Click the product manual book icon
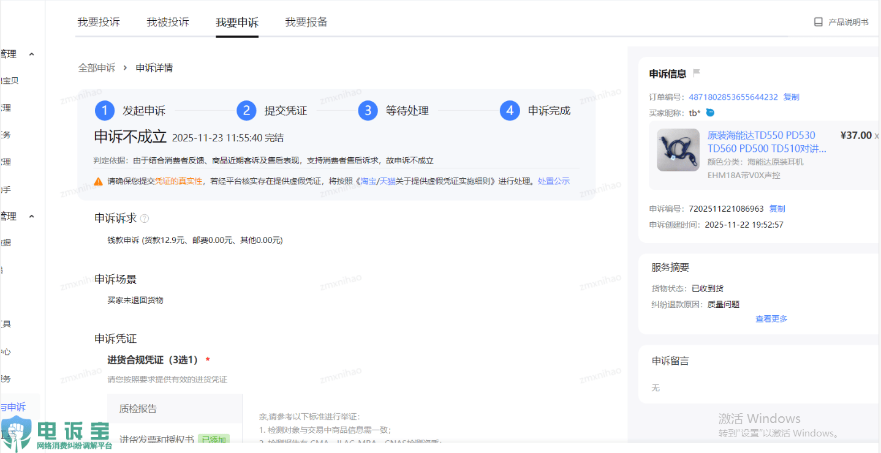Image resolution: width=881 pixels, height=453 pixels. pyautogui.click(x=818, y=22)
